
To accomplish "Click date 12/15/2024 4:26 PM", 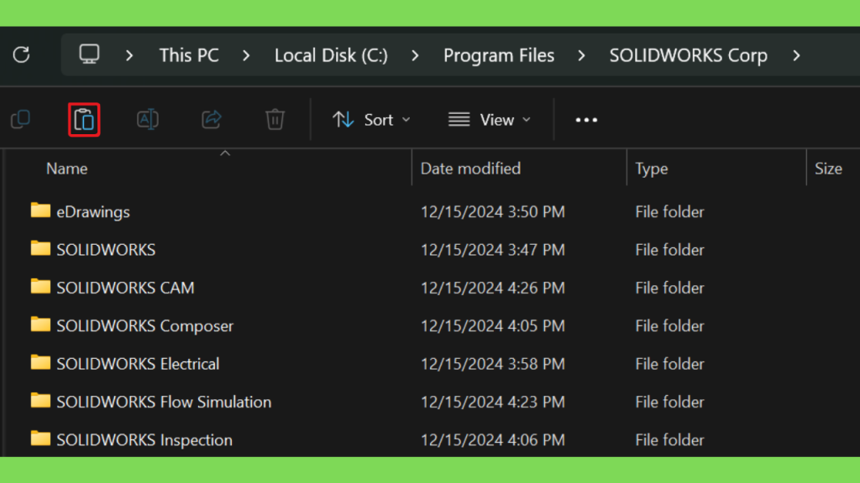I will tap(492, 288).
